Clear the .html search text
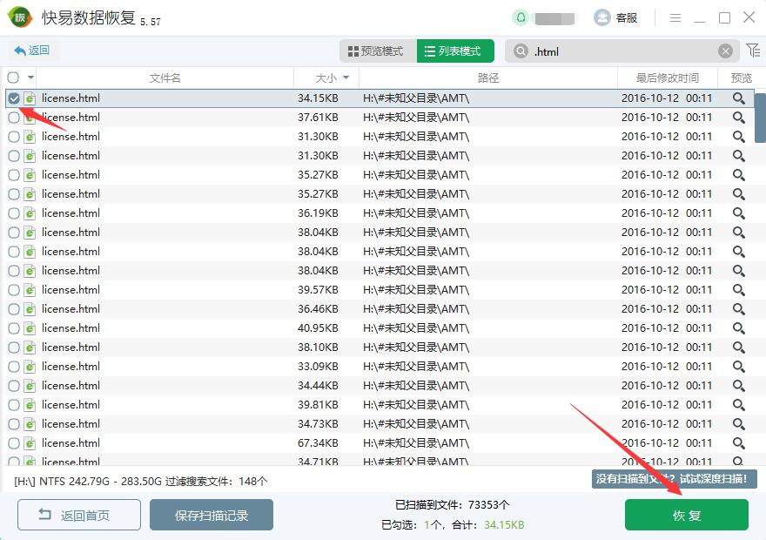The width and height of the screenshot is (766, 540). coord(725,51)
